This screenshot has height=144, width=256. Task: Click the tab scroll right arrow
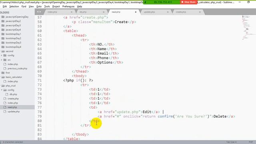click(40, 12)
